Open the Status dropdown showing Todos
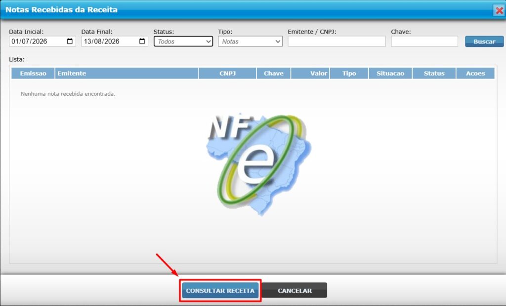The image size is (506, 306). 183,41
